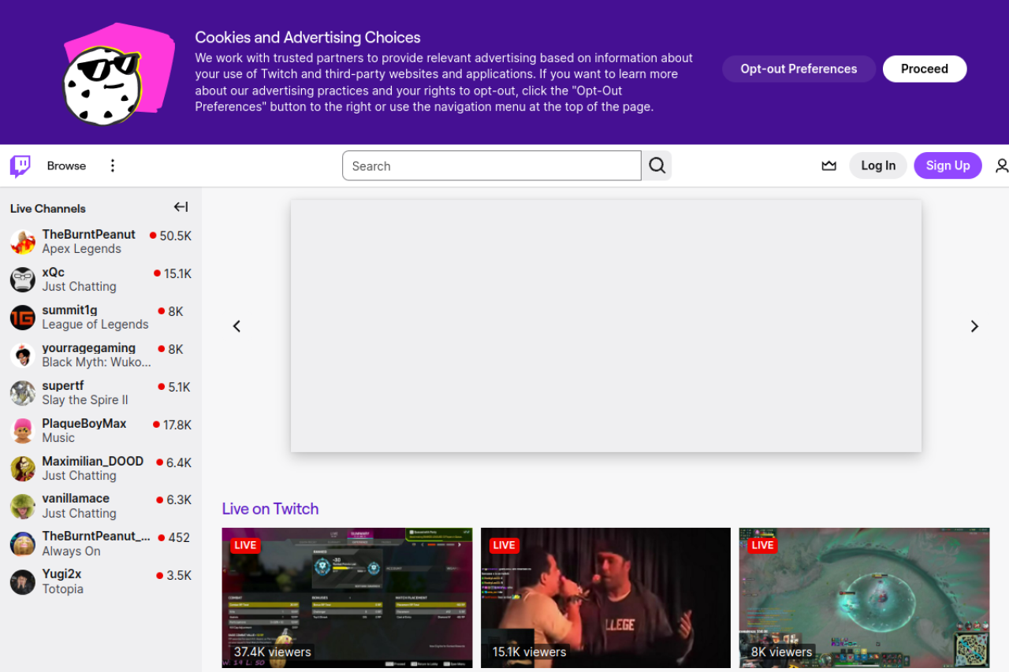This screenshot has height=672, width=1009.
Task: Click Maximilian_DOOD channel avatar
Action: [23, 469]
